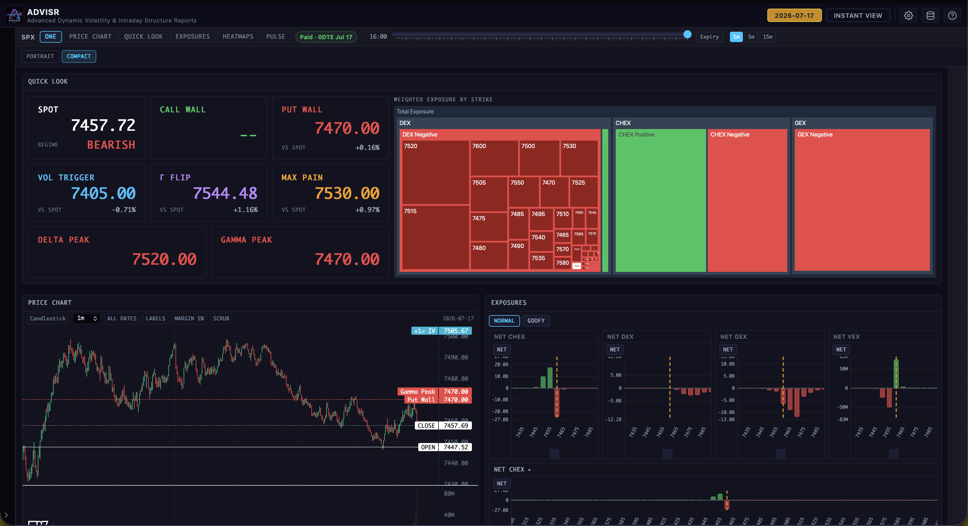This screenshot has width=968, height=526.
Task: Click the GEX Negative red block
Action: click(862, 200)
